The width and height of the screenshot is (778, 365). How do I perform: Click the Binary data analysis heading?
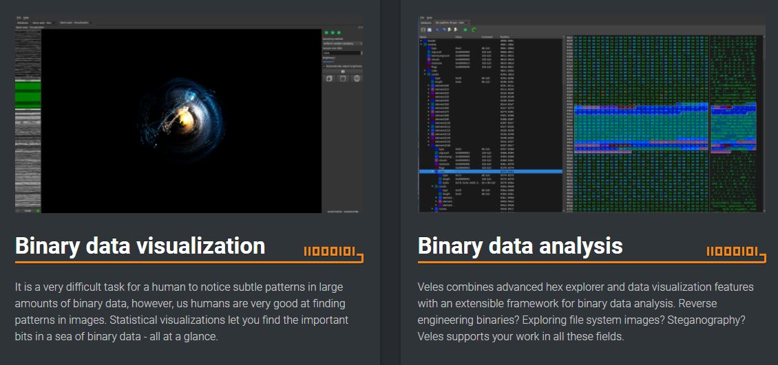[x=520, y=246]
